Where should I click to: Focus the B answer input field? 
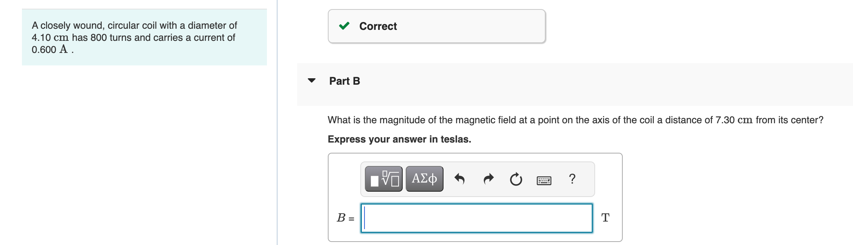point(476,218)
